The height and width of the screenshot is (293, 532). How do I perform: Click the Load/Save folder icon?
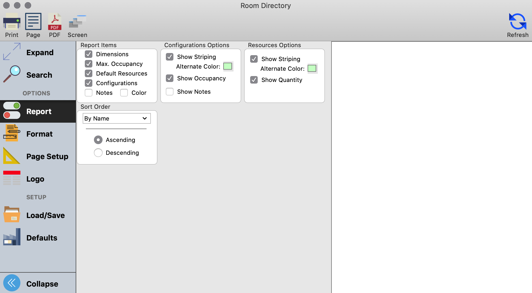click(x=12, y=215)
